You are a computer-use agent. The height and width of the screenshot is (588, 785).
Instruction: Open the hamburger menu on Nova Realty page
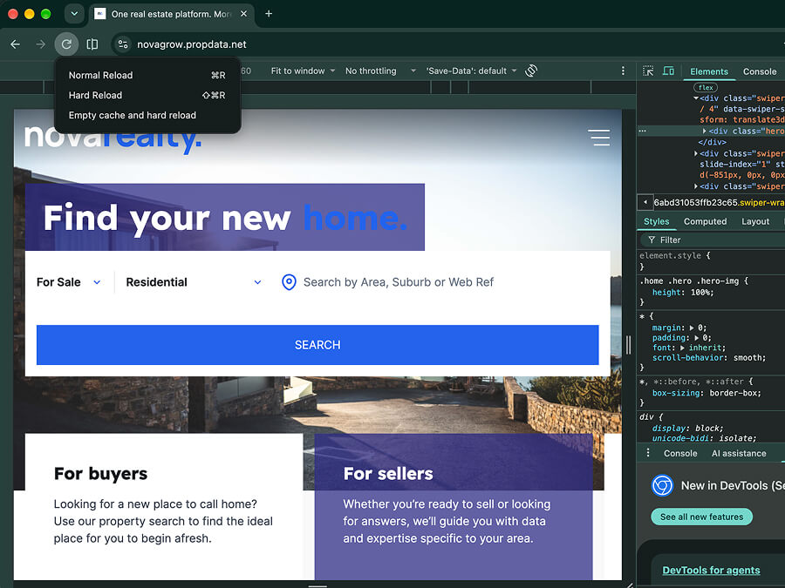[x=598, y=137]
